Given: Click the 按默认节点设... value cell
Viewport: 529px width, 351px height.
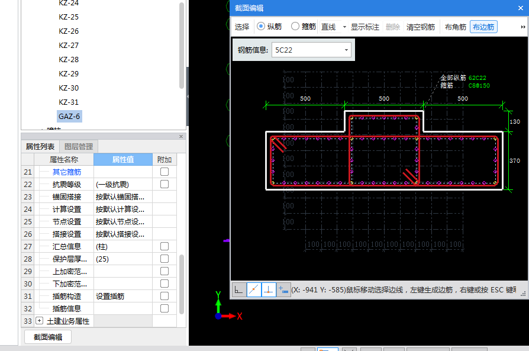Looking at the screenshot, I should (x=123, y=222).
